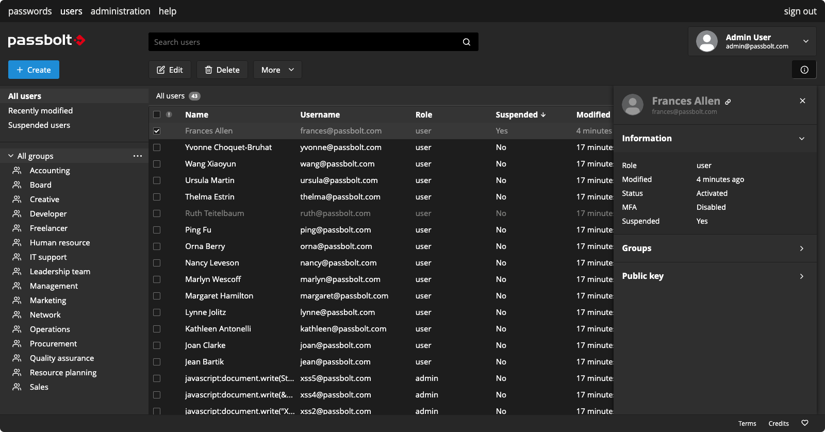Open the More dropdown menu

point(277,70)
